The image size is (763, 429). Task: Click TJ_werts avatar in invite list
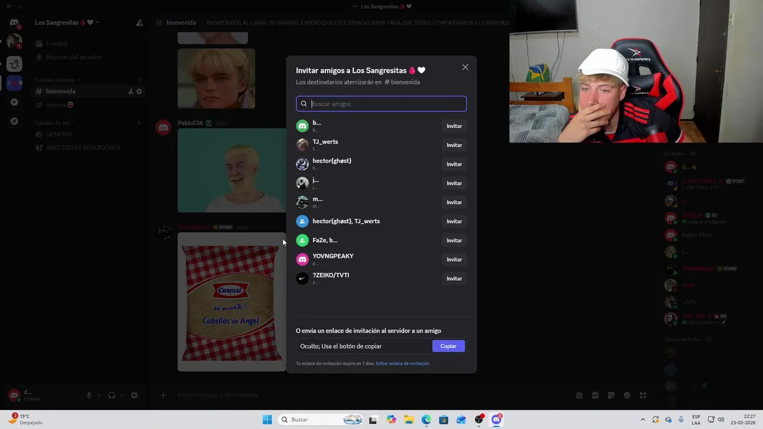(x=302, y=145)
